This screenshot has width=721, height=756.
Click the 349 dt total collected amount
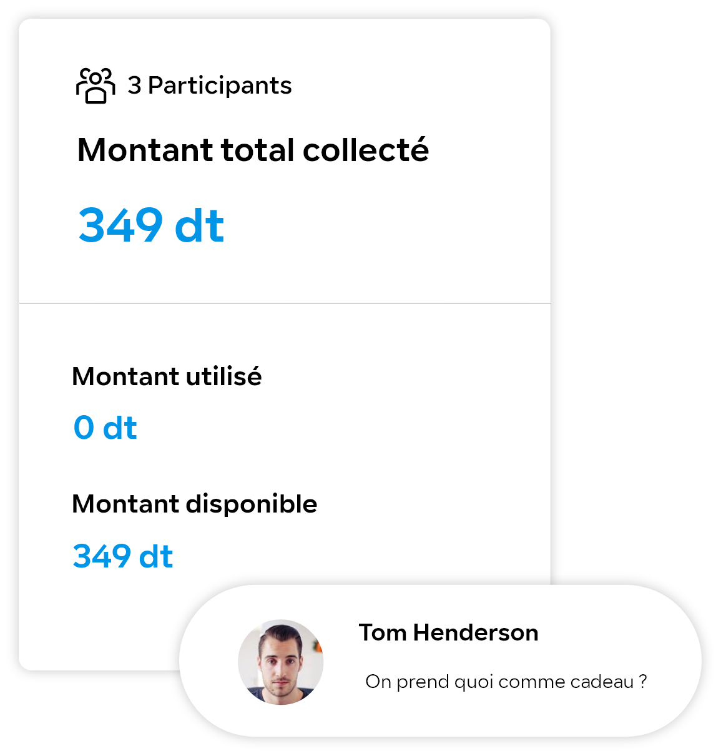[x=151, y=225]
